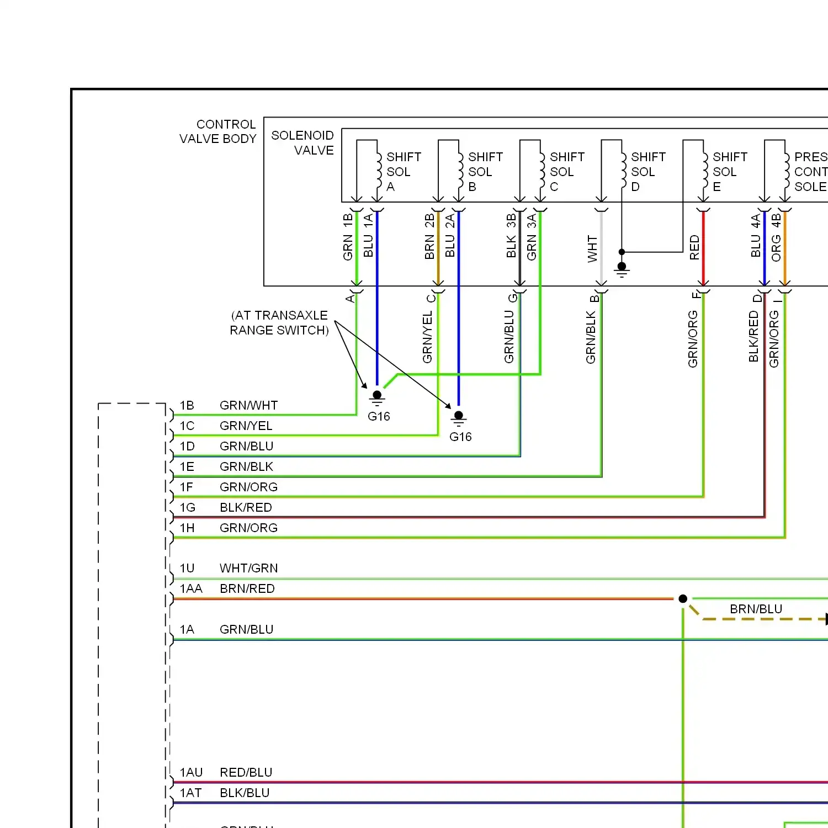Viewport: 828px width, 828px height.
Task: Click "BRN/RED" in the 1AA row
Action: 247,589
